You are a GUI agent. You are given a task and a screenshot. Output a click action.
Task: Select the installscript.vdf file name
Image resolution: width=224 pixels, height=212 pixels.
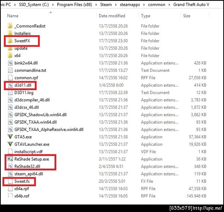[x=28, y=152]
